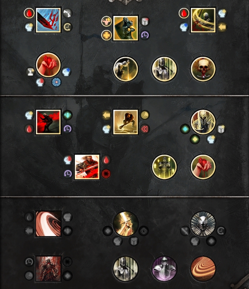Viewport: 249px width, 289px height.
Task: Choose the bleeding skull passive
Action: [203, 69]
